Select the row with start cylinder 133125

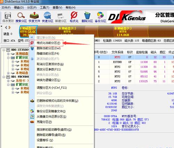tap(134, 81)
